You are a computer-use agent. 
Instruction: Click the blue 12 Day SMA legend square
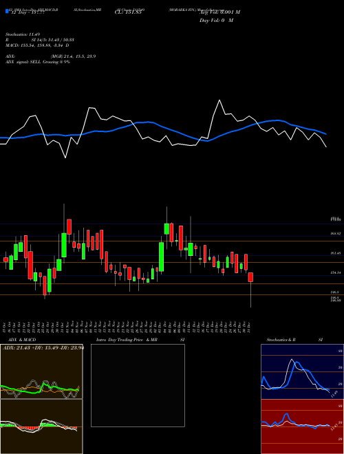coord(8,12)
